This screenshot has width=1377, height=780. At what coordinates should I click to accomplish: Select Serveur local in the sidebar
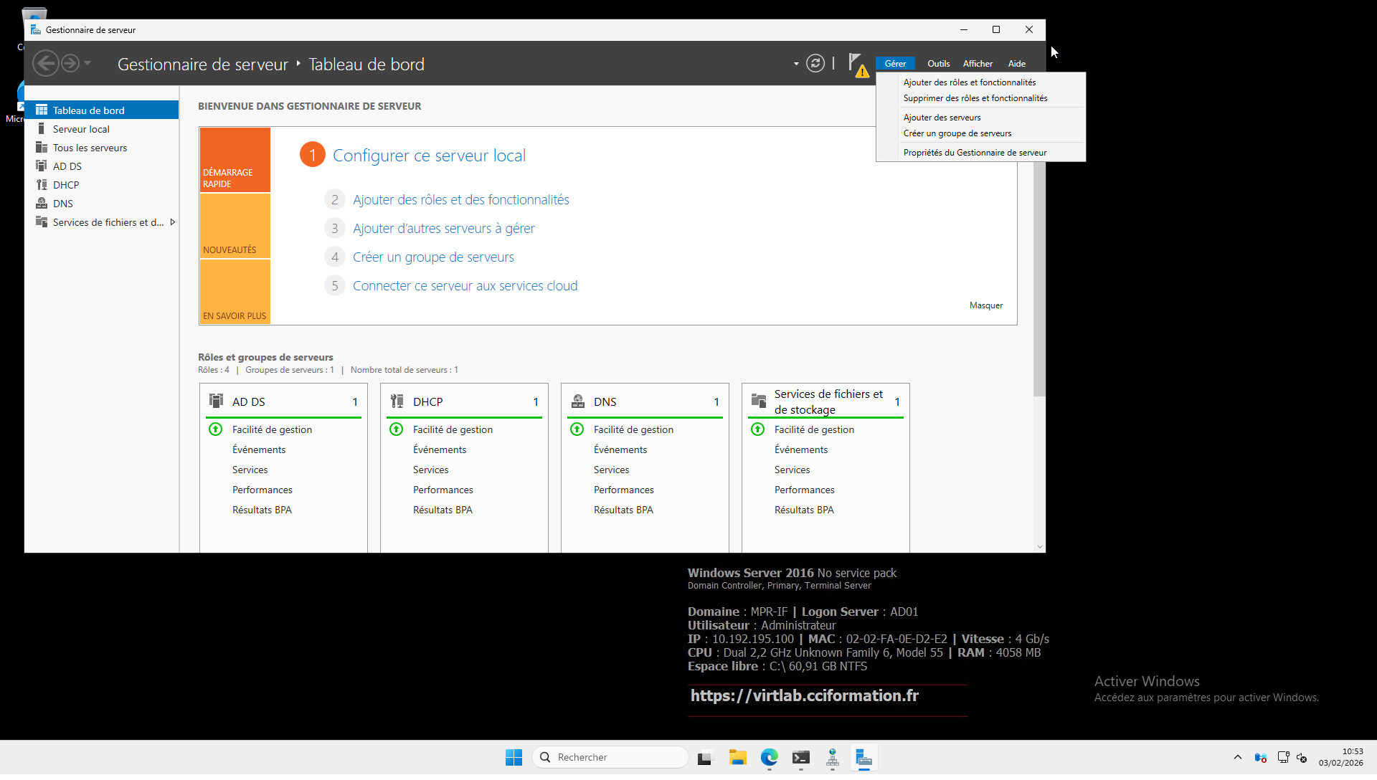point(81,129)
